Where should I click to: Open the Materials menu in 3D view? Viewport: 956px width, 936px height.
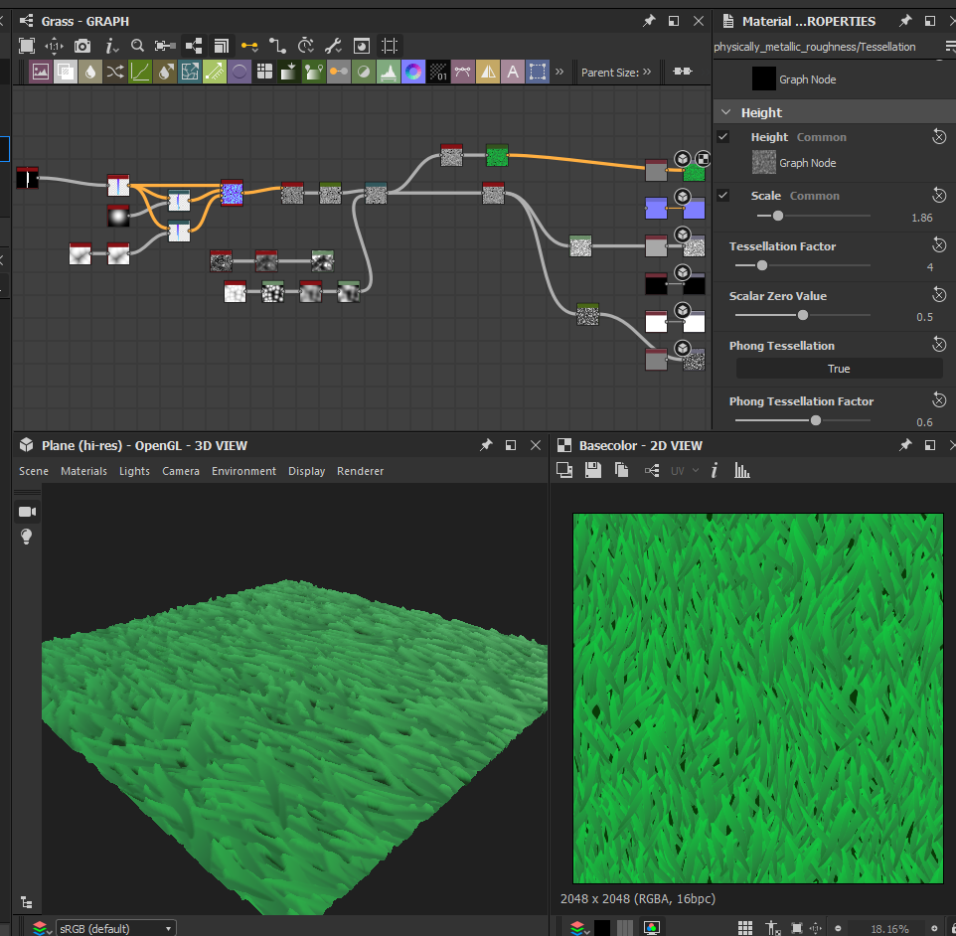click(x=83, y=471)
